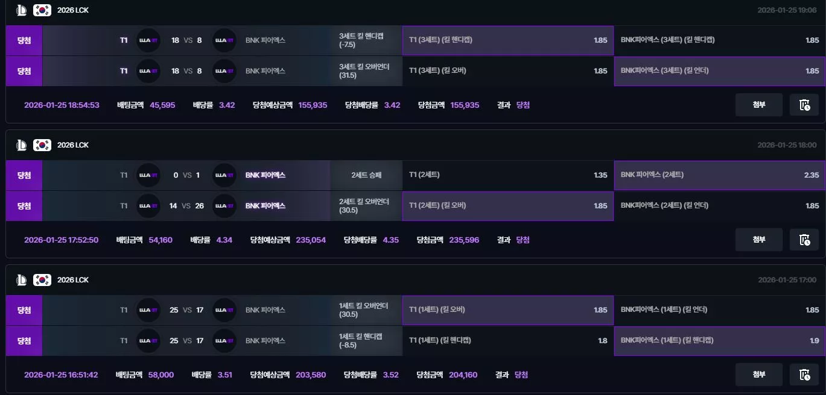Click delete icon on 16:51:42 bet slip

804,375
